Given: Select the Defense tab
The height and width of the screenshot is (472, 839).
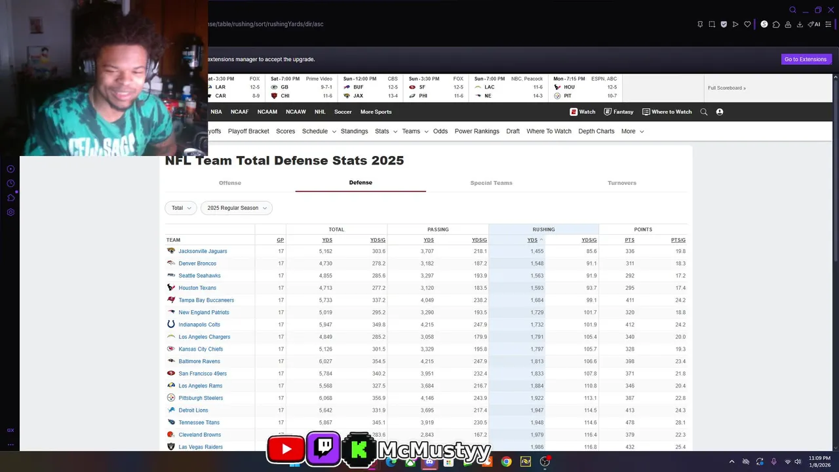Looking at the screenshot, I should click(361, 182).
